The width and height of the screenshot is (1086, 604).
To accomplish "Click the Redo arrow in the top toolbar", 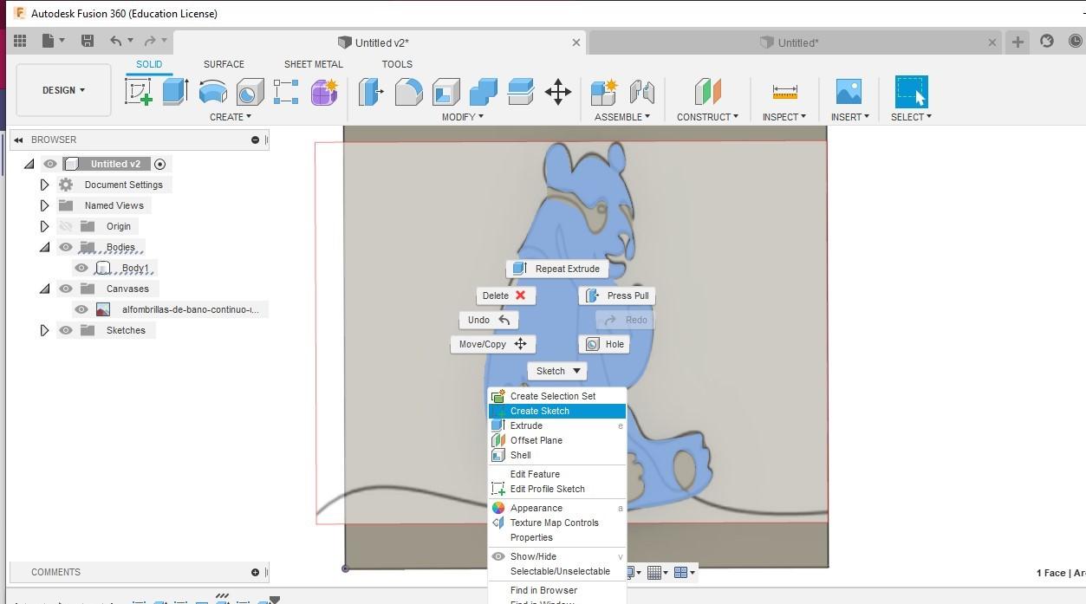I will pos(150,41).
